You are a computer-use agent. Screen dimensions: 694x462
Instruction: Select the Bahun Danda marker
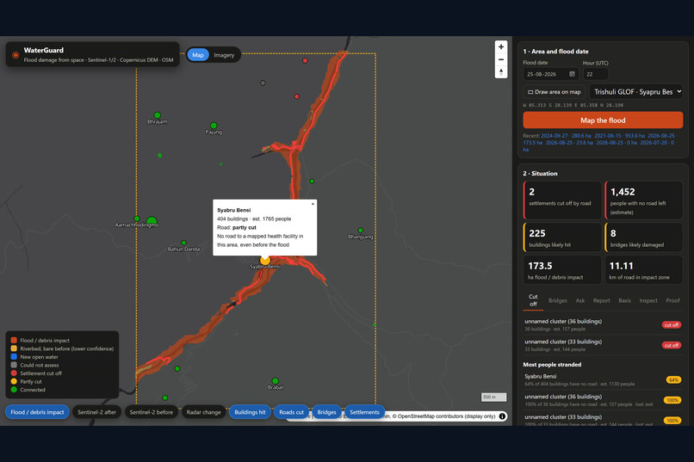pyautogui.click(x=183, y=243)
